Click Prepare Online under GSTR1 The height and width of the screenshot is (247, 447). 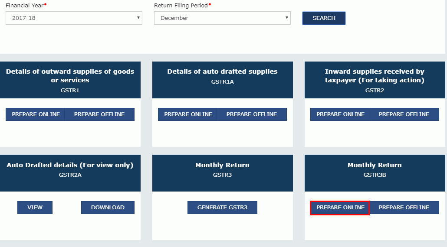(x=36, y=114)
